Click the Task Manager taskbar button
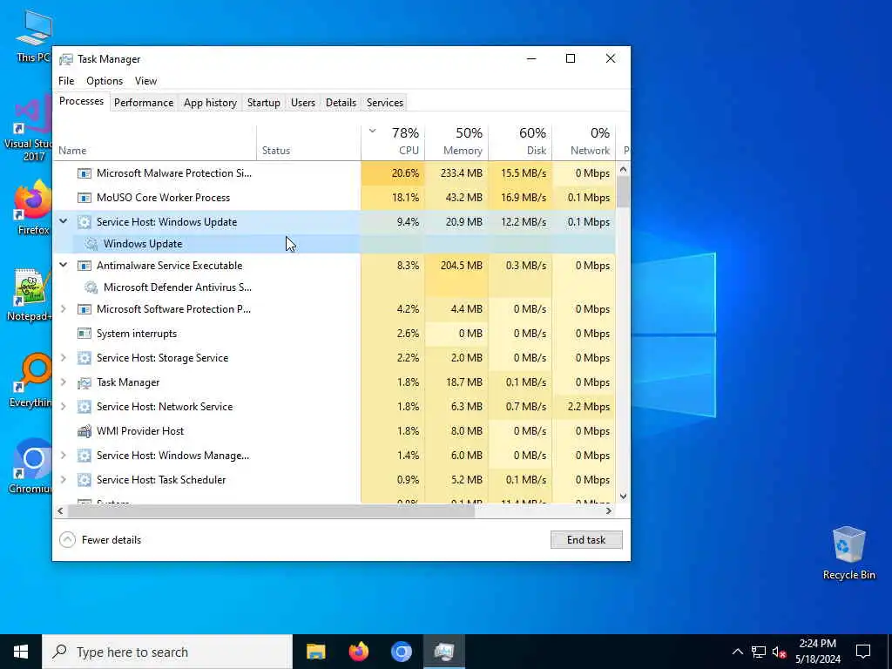The image size is (892, 669). (x=443, y=652)
